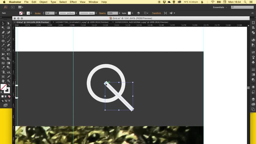256x144 pixels.
Task: Select the Artboard tool
Action: [x=3, y=76]
